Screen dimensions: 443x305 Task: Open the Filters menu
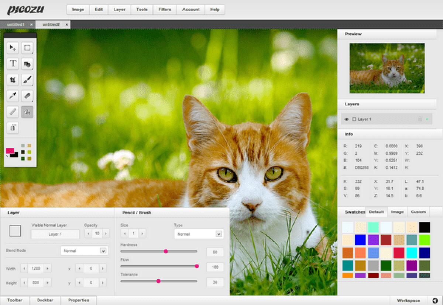pyautogui.click(x=165, y=10)
